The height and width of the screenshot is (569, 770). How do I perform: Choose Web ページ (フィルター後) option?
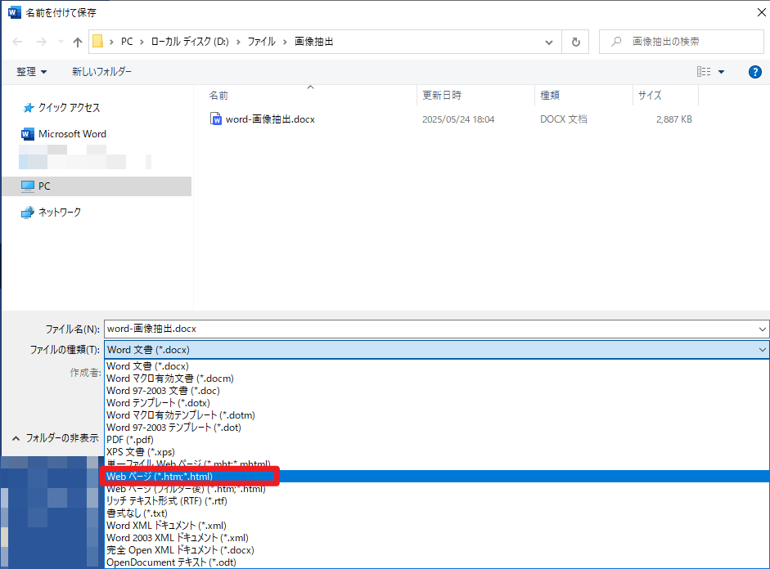[437, 489]
